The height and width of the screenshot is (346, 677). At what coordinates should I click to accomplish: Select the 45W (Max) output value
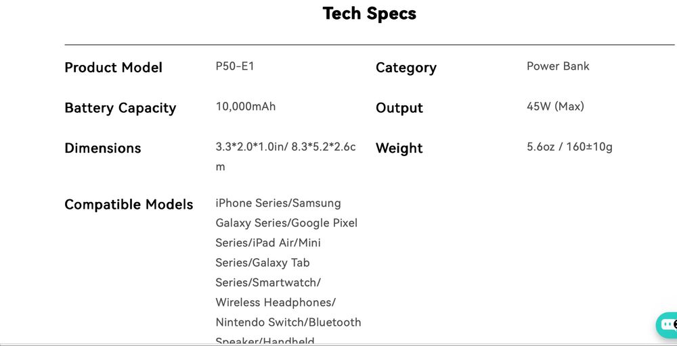(555, 107)
